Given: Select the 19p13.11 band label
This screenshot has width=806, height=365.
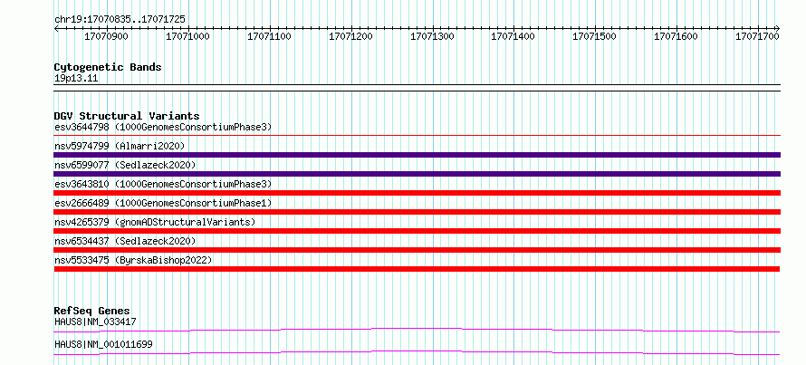Looking at the screenshot, I should pyautogui.click(x=76, y=79).
